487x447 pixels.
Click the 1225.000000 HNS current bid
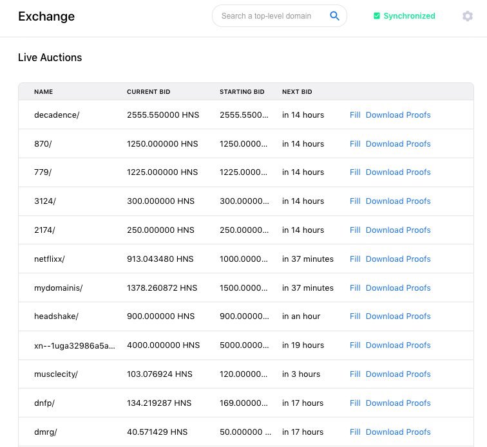(162, 172)
